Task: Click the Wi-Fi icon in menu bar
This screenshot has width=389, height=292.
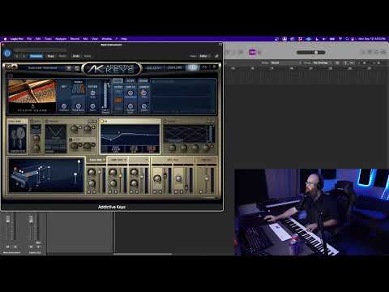Action: 340,39
